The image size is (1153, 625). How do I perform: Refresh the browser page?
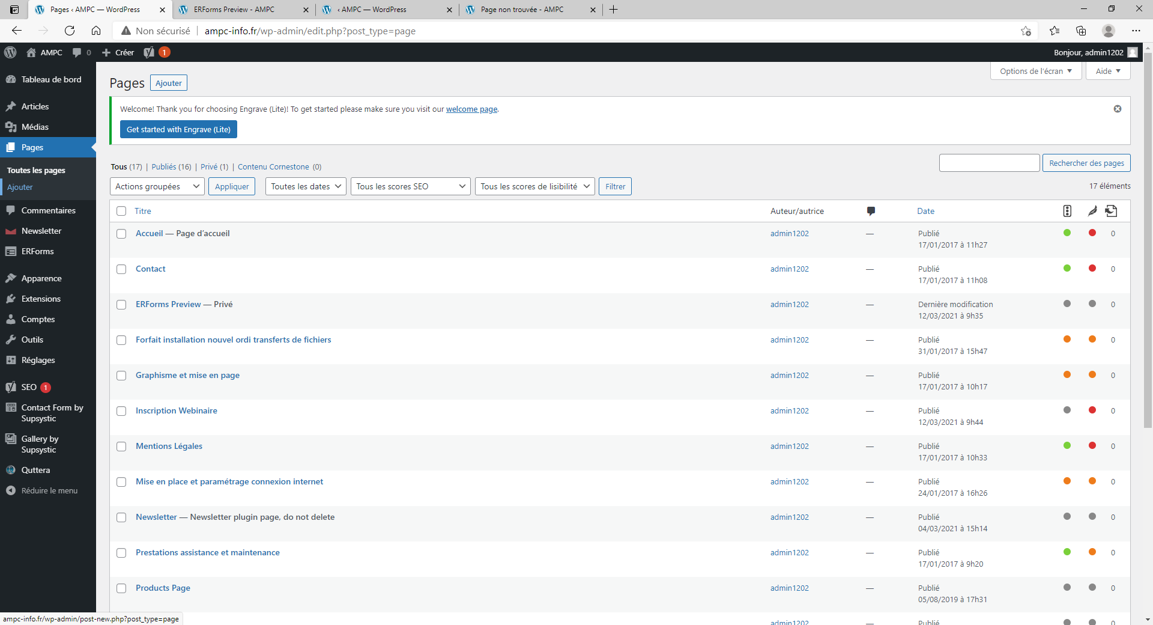coord(70,31)
